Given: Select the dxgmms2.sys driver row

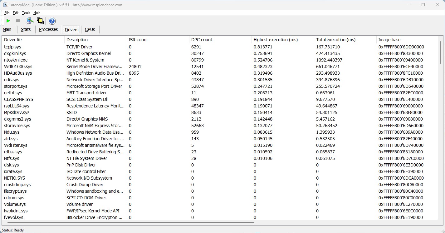Looking at the screenshot, I should coord(220,119).
